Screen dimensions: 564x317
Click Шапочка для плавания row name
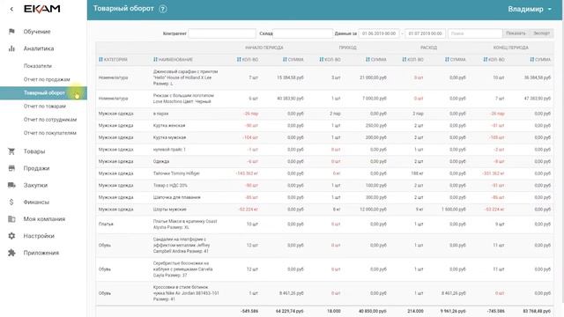(x=176, y=197)
